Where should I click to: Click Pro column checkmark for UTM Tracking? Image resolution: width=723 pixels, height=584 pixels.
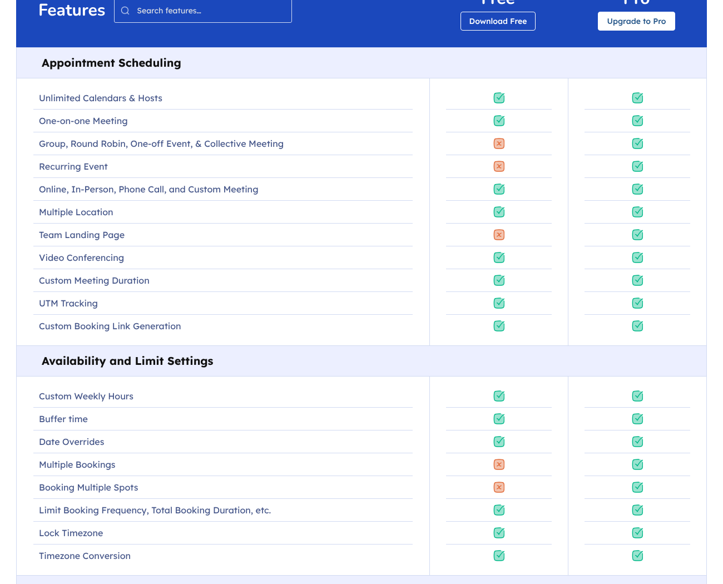click(x=638, y=303)
